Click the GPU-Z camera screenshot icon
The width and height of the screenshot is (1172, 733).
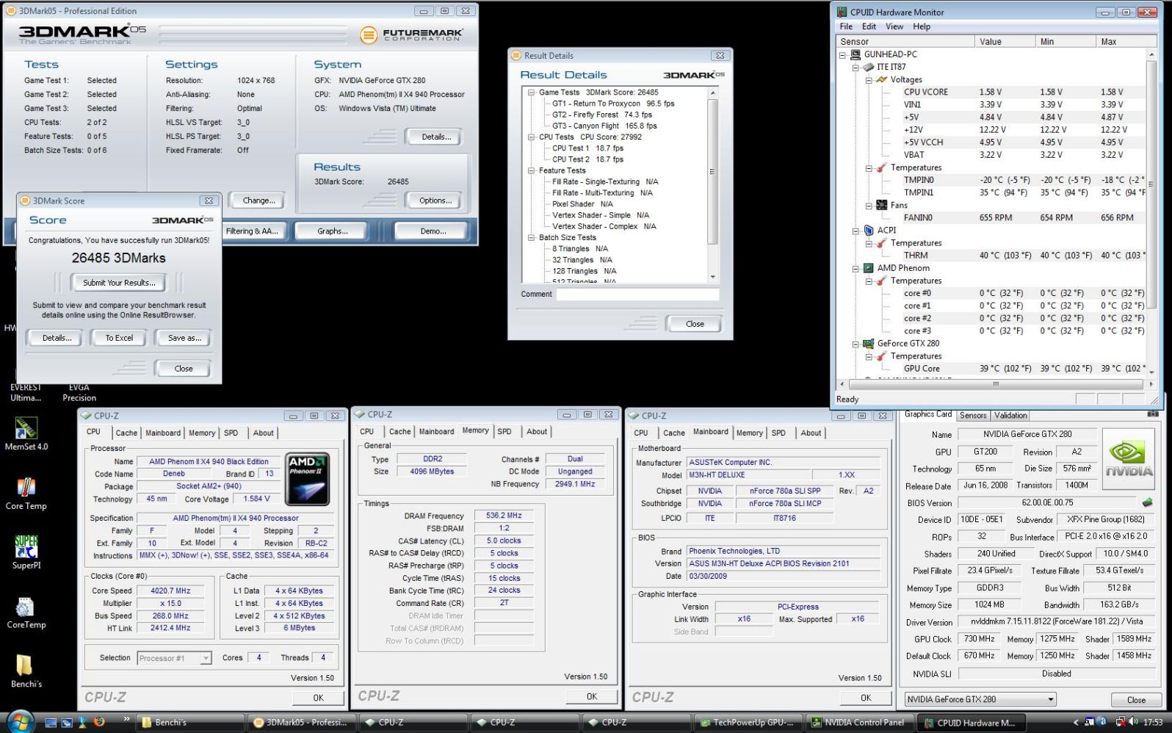pos(1152,414)
